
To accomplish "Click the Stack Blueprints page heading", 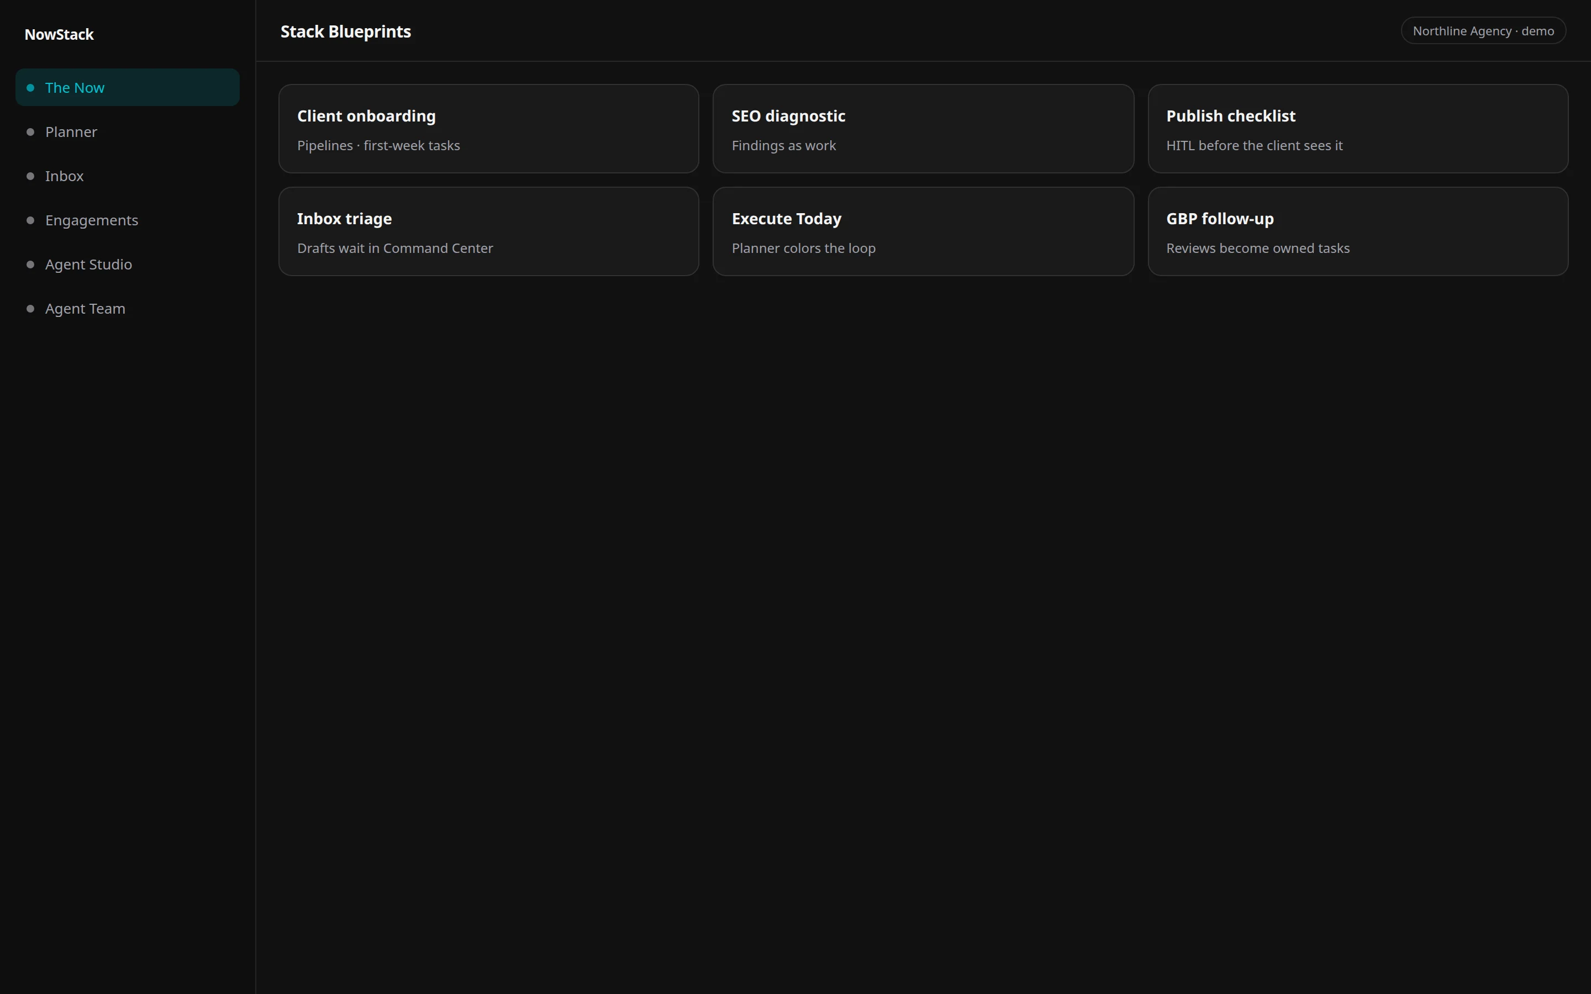I will [346, 31].
